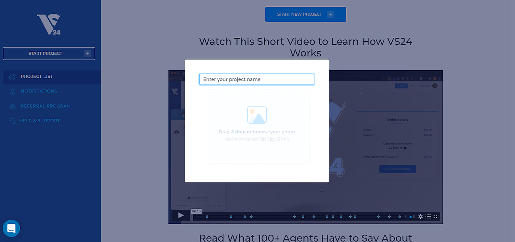The height and width of the screenshot is (242, 515).
Task: Seek along the video progress bar
Action: coord(301,216)
